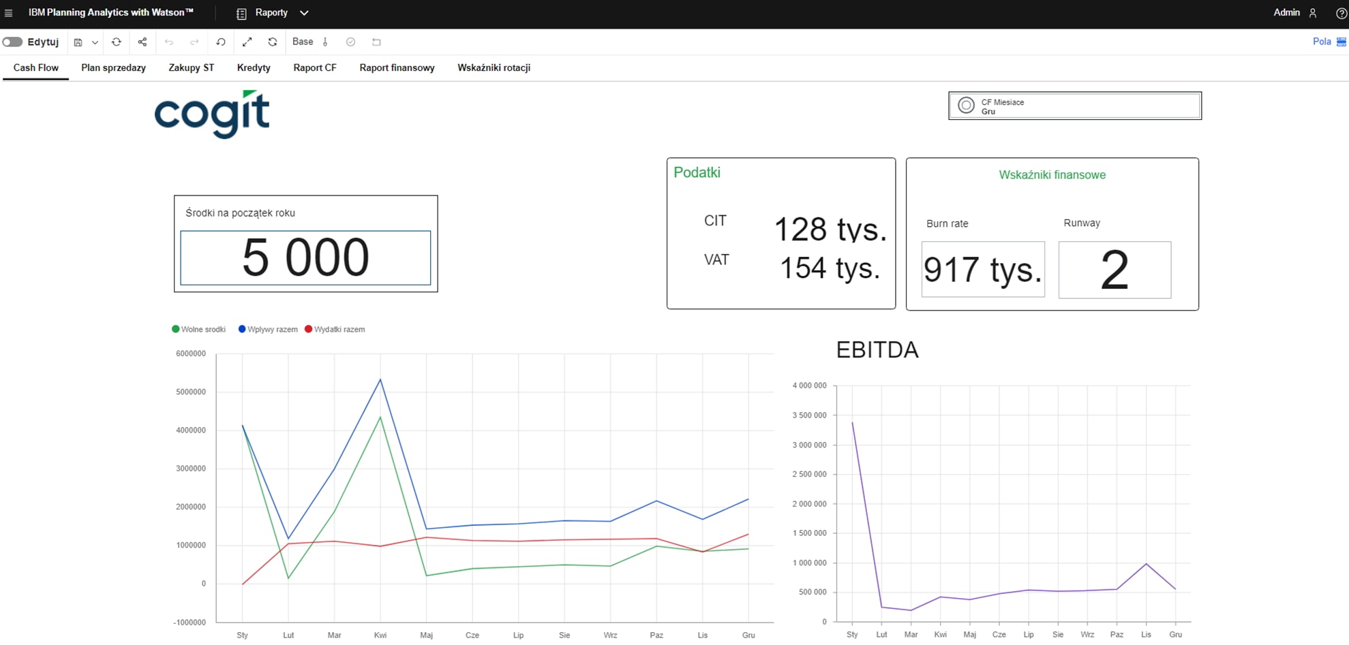Click the recalculate sync icon before Base
This screenshot has width=1349, height=645.
[x=273, y=42]
